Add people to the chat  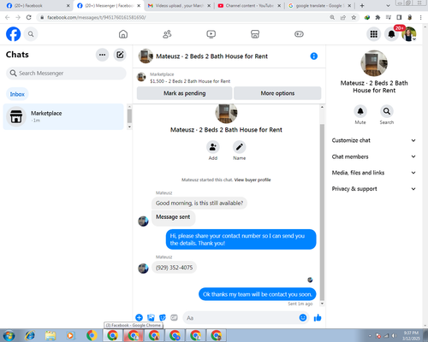[213, 147]
